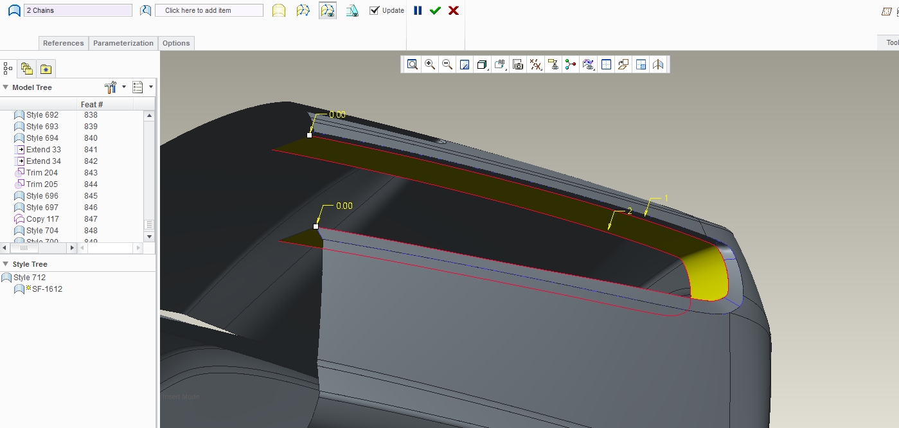Select Style 704 in the model tree
899x428 pixels.
click(42, 231)
